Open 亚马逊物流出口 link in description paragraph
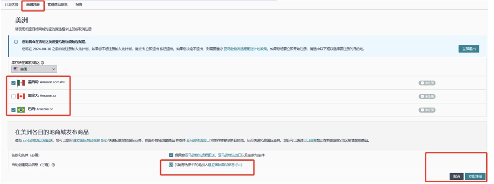494x184 pixels. (x=198, y=140)
